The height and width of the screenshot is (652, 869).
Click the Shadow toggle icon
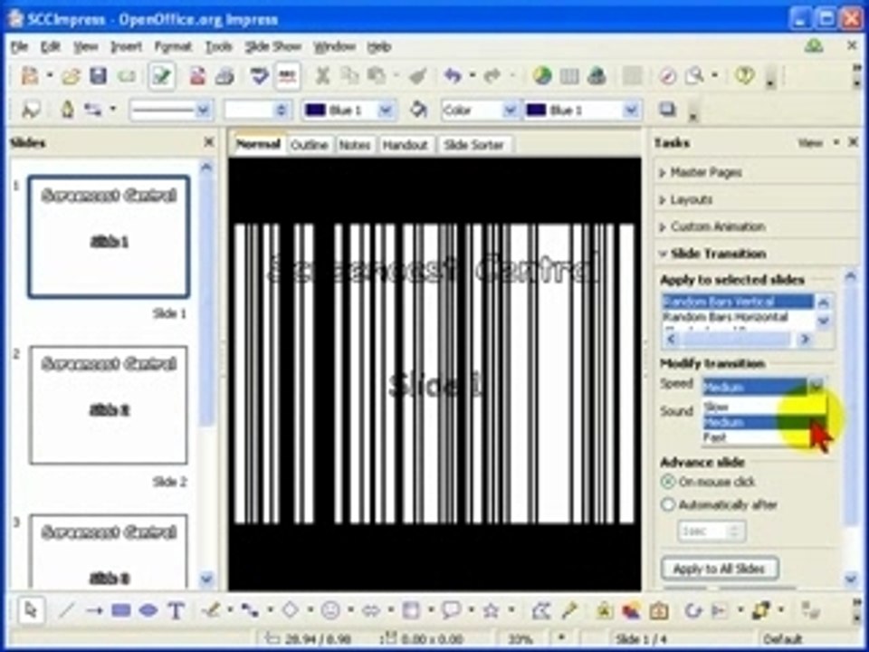pos(668,110)
